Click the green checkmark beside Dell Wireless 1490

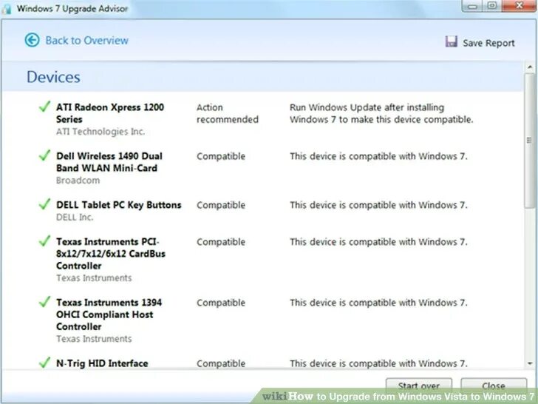[44, 155]
